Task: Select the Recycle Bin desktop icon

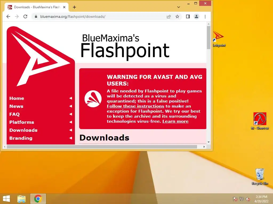Action: (260, 176)
